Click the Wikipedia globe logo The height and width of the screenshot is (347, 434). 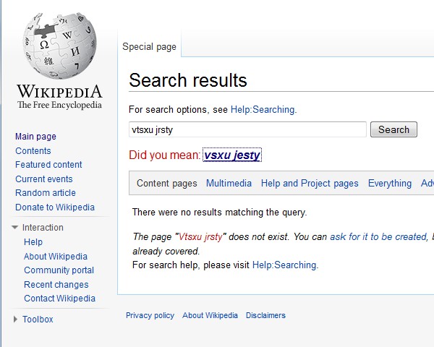[x=59, y=46]
